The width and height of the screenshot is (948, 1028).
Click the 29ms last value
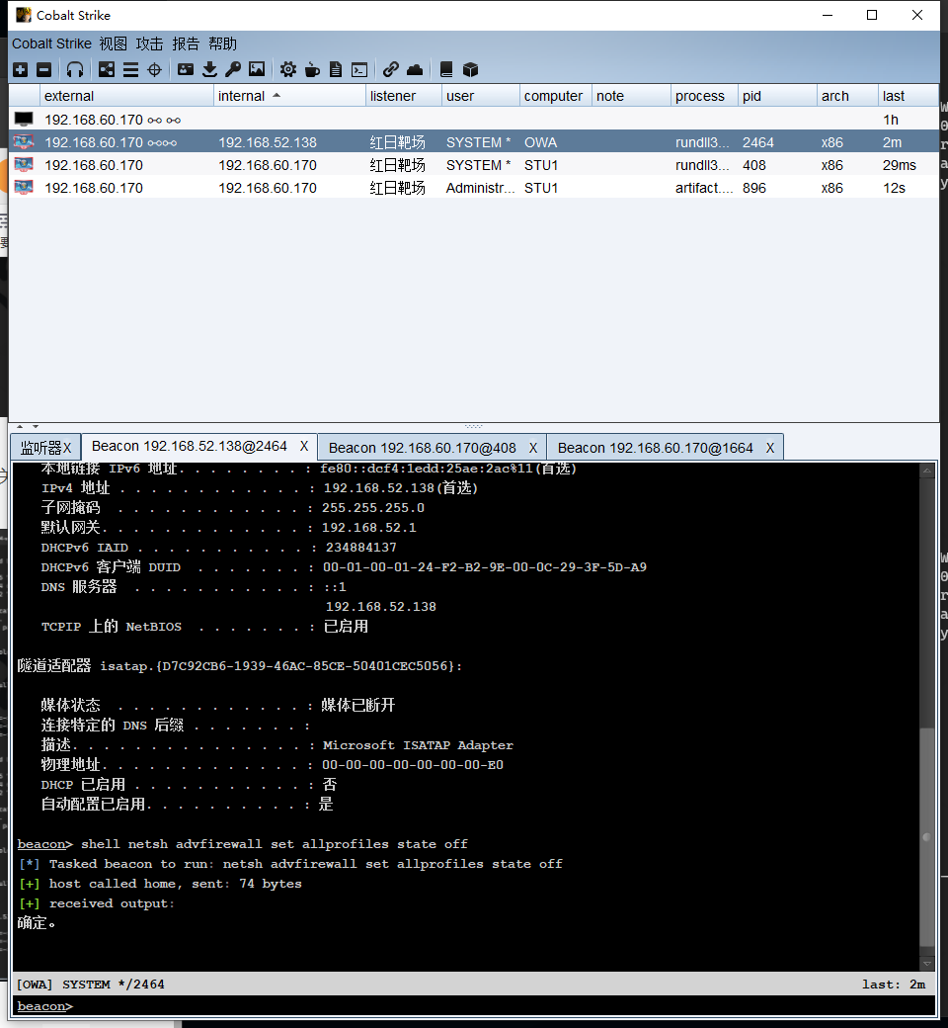click(899, 164)
